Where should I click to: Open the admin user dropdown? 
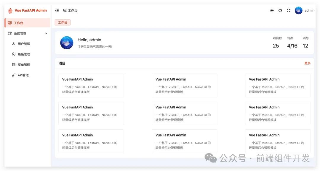click(309, 10)
